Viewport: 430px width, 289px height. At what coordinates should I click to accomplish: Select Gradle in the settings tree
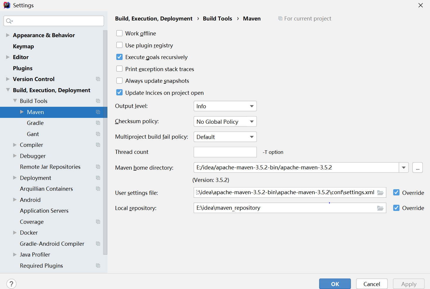point(35,123)
